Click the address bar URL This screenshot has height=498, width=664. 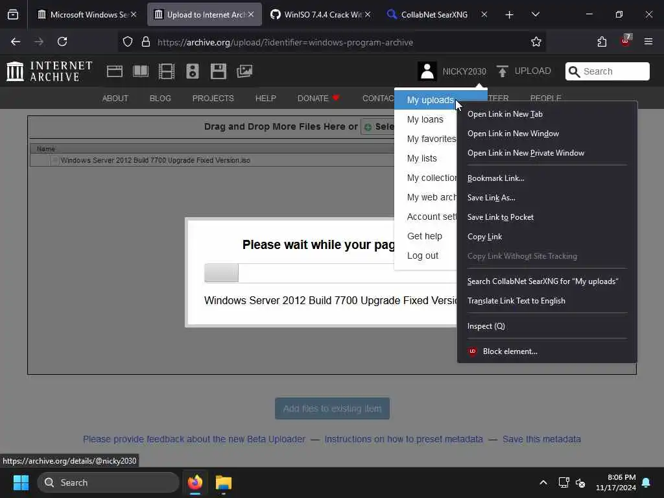(x=285, y=42)
